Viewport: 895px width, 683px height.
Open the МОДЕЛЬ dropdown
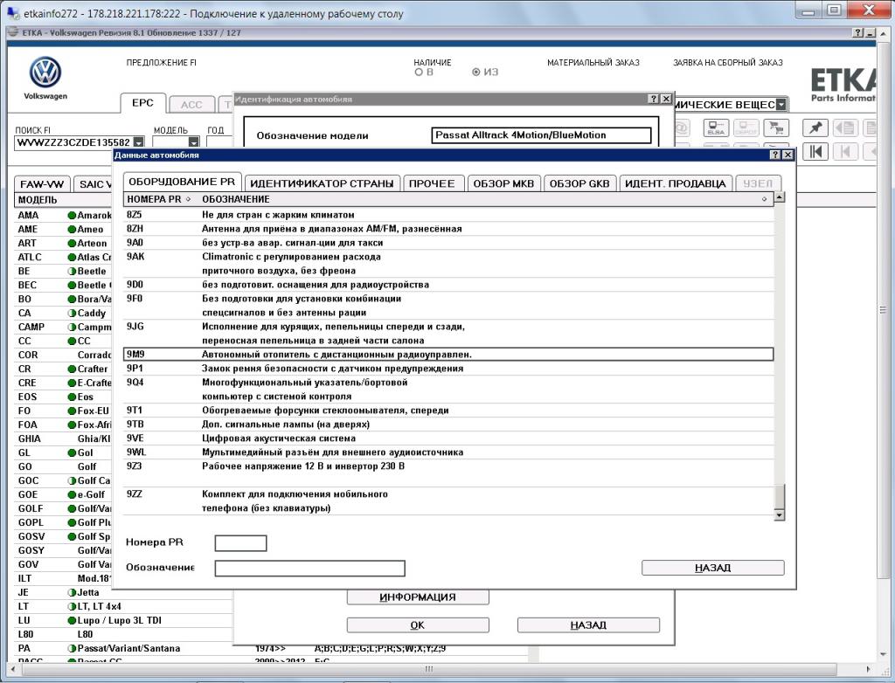click(x=194, y=142)
